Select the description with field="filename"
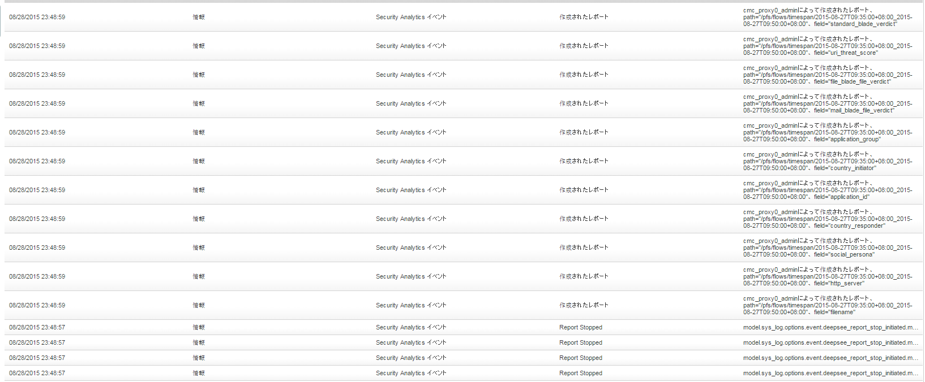The image size is (925, 382). [828, 305]
